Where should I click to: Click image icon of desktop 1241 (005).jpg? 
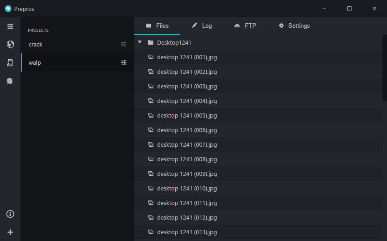point(151,115)
